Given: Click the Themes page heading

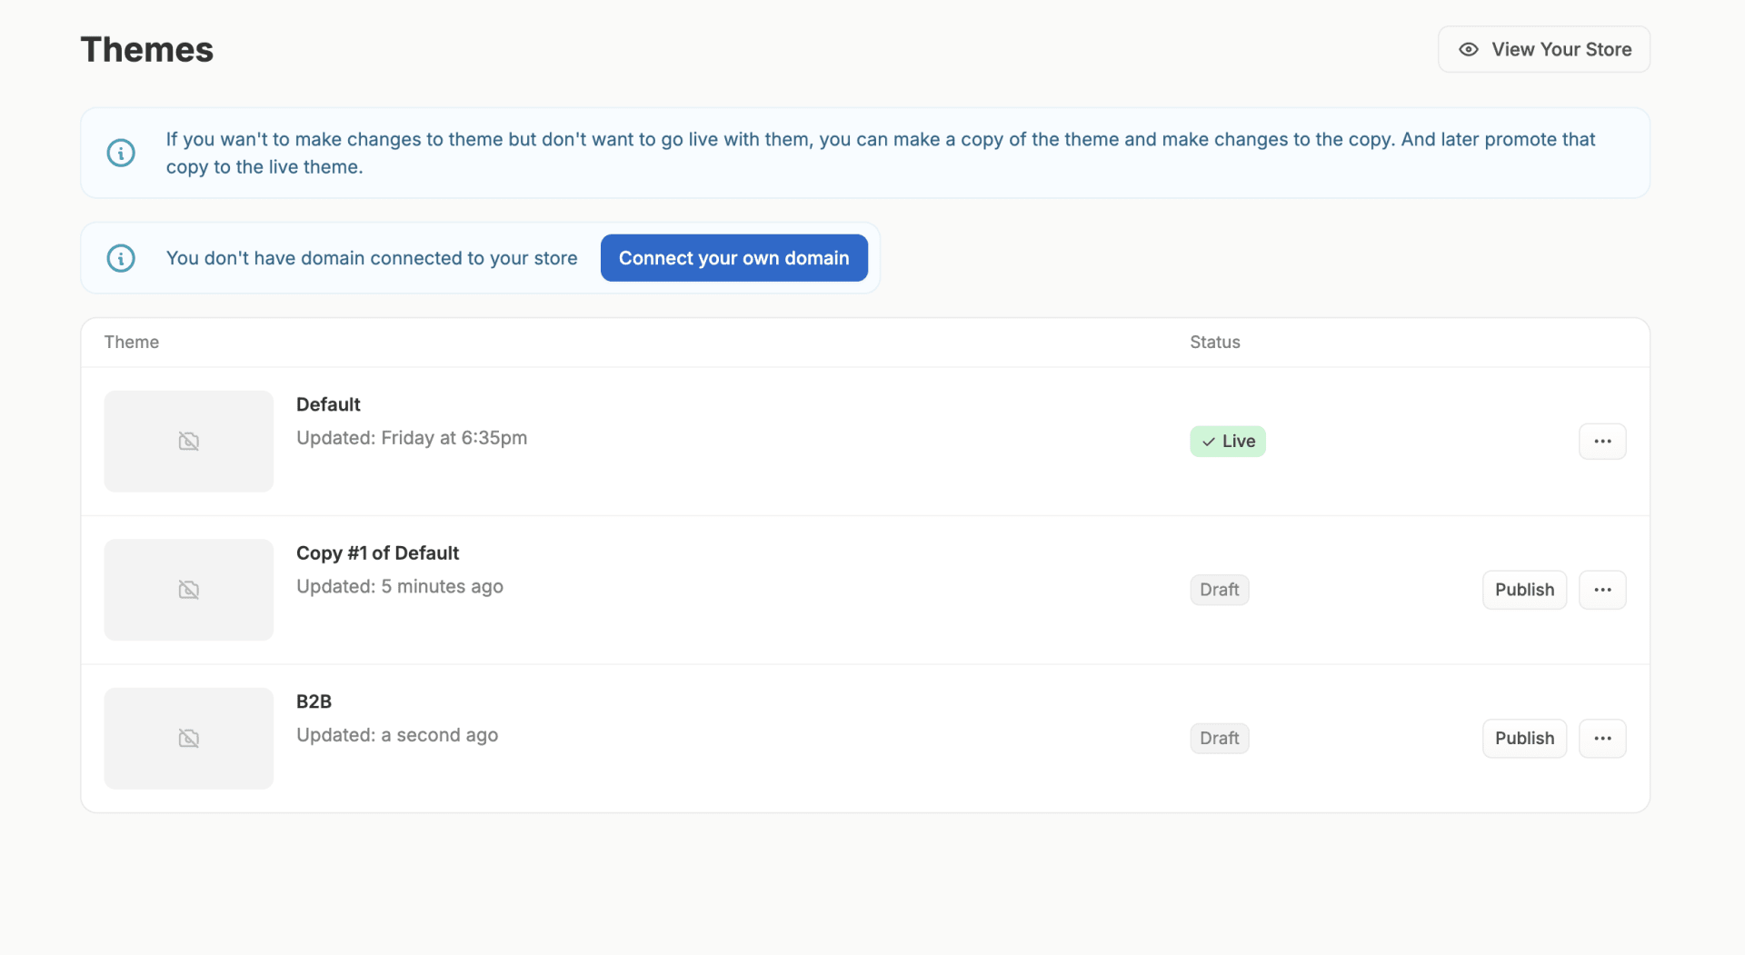Looking at the screenshot, I should 147,50.
